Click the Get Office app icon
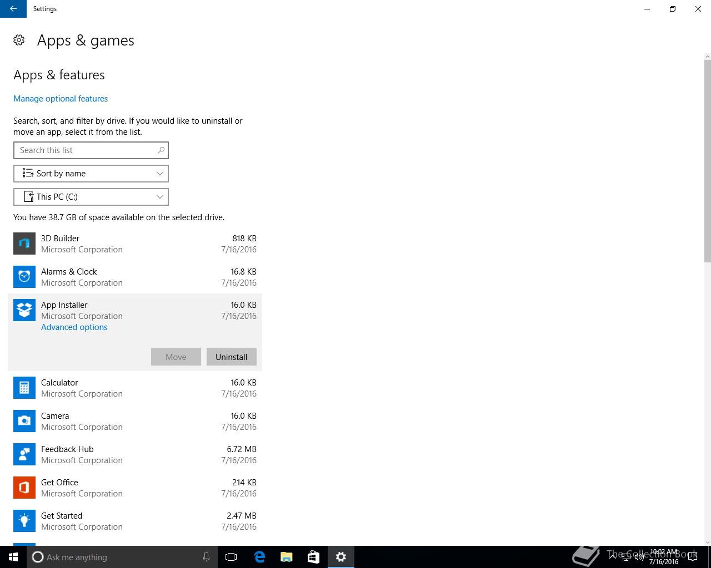 pos(24,488)
